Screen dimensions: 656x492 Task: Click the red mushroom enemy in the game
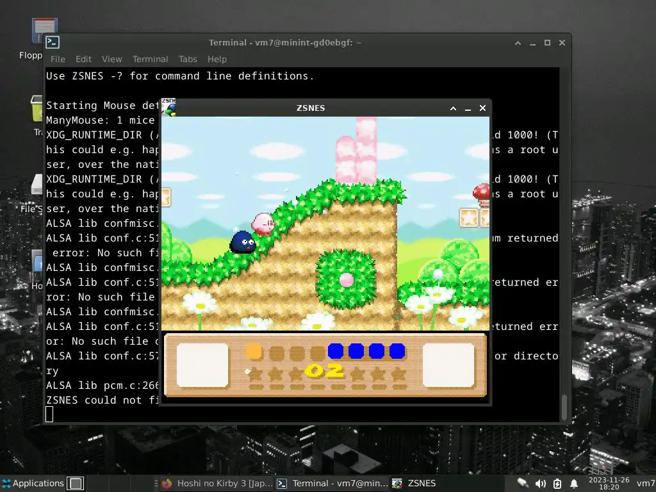pos(482,195)
